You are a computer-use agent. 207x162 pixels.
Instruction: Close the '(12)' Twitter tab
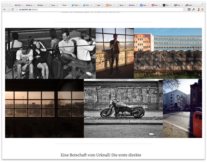tap(91, 5)
